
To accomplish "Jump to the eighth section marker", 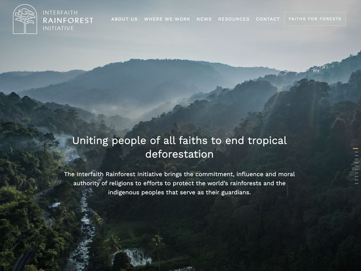I will point(356,173).
